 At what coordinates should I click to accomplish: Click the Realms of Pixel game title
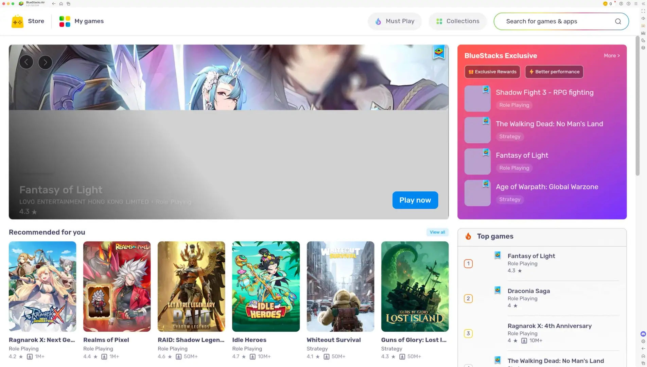click(x=106, y=340)
